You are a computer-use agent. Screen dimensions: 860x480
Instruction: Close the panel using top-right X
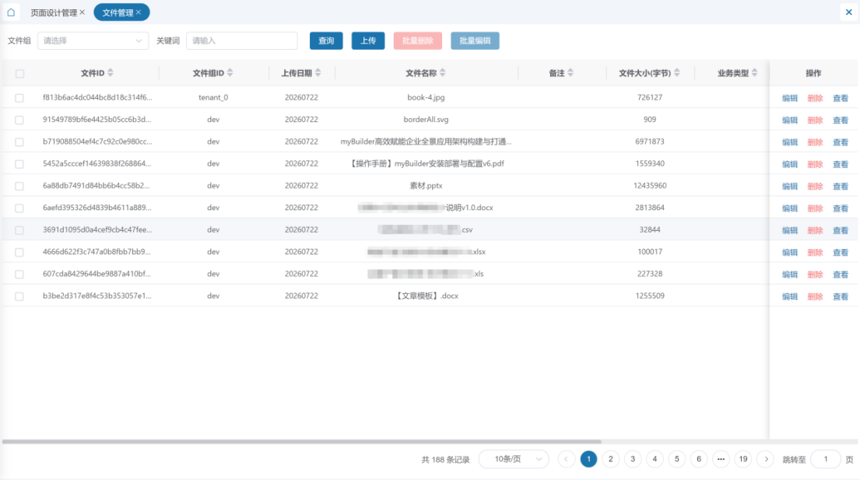[848, 12]
